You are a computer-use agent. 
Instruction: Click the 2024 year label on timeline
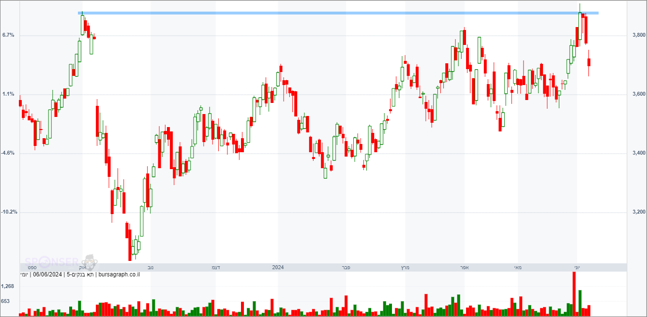pyautogui.click(x=278, y=267)
